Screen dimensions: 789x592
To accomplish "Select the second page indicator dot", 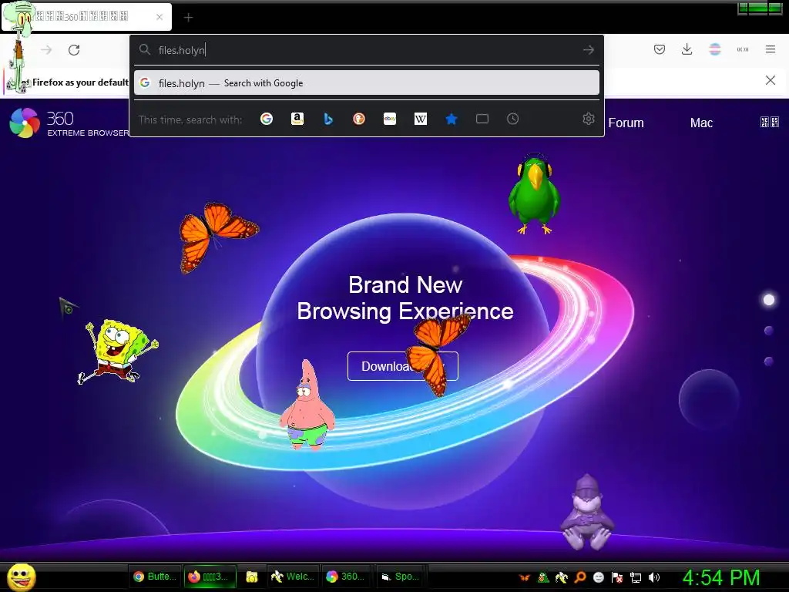I will 768,331.
